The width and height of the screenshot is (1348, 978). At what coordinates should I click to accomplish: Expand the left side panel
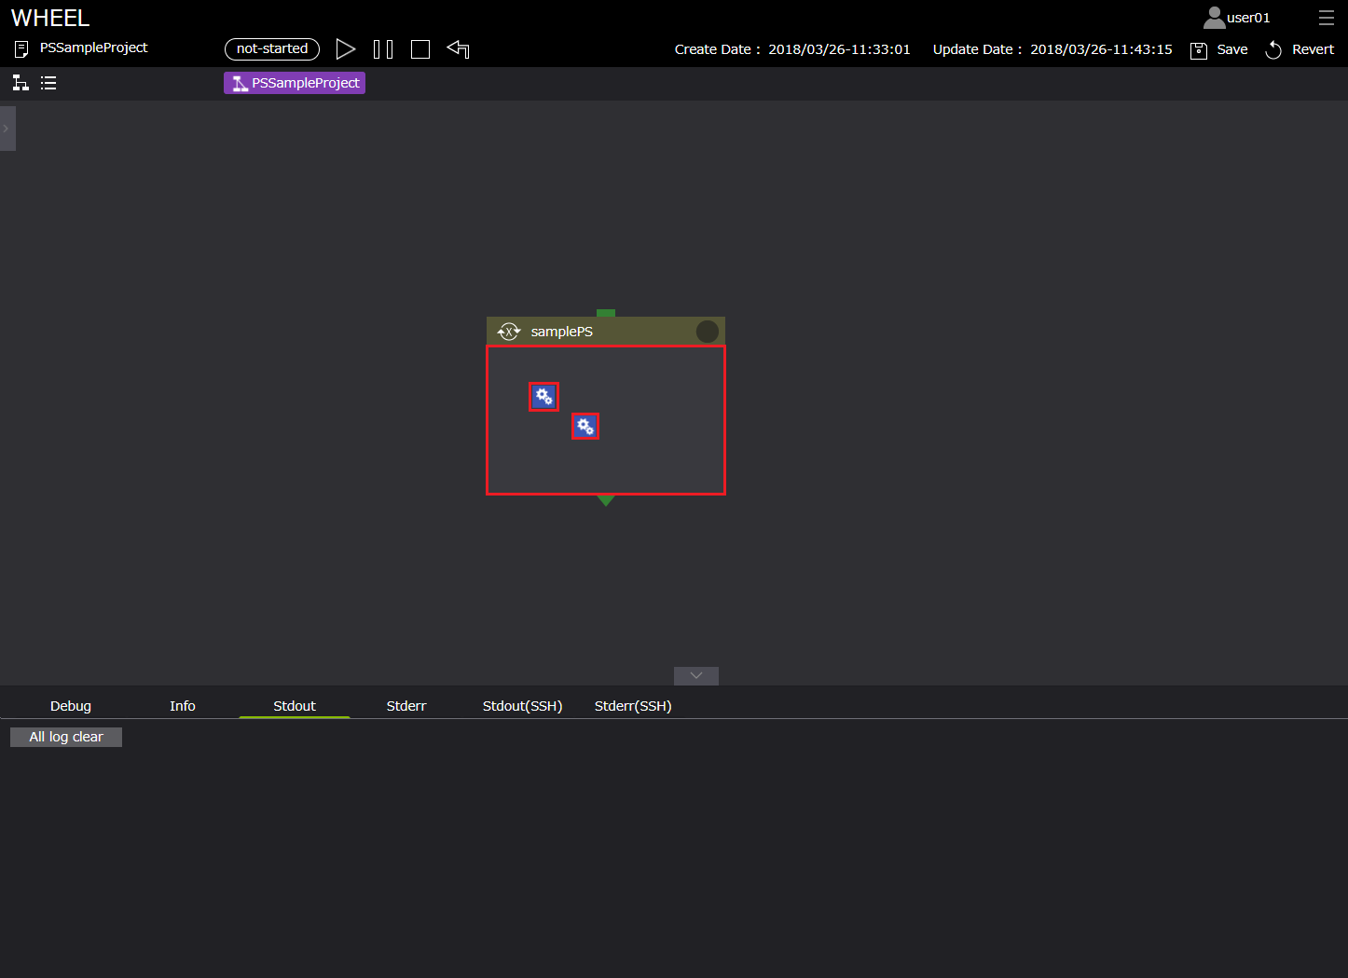7,129
